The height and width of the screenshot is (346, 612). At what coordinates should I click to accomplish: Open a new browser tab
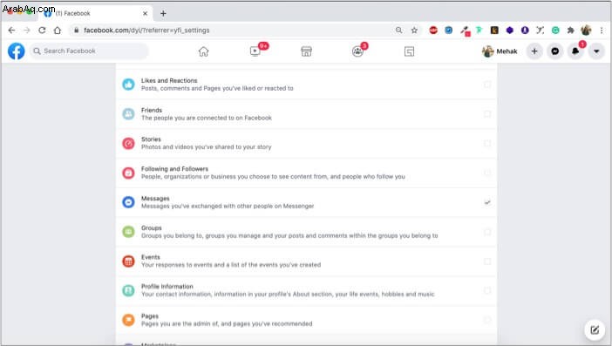point(163,13)
